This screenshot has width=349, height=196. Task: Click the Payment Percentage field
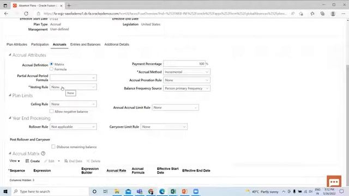click(184, 64)
